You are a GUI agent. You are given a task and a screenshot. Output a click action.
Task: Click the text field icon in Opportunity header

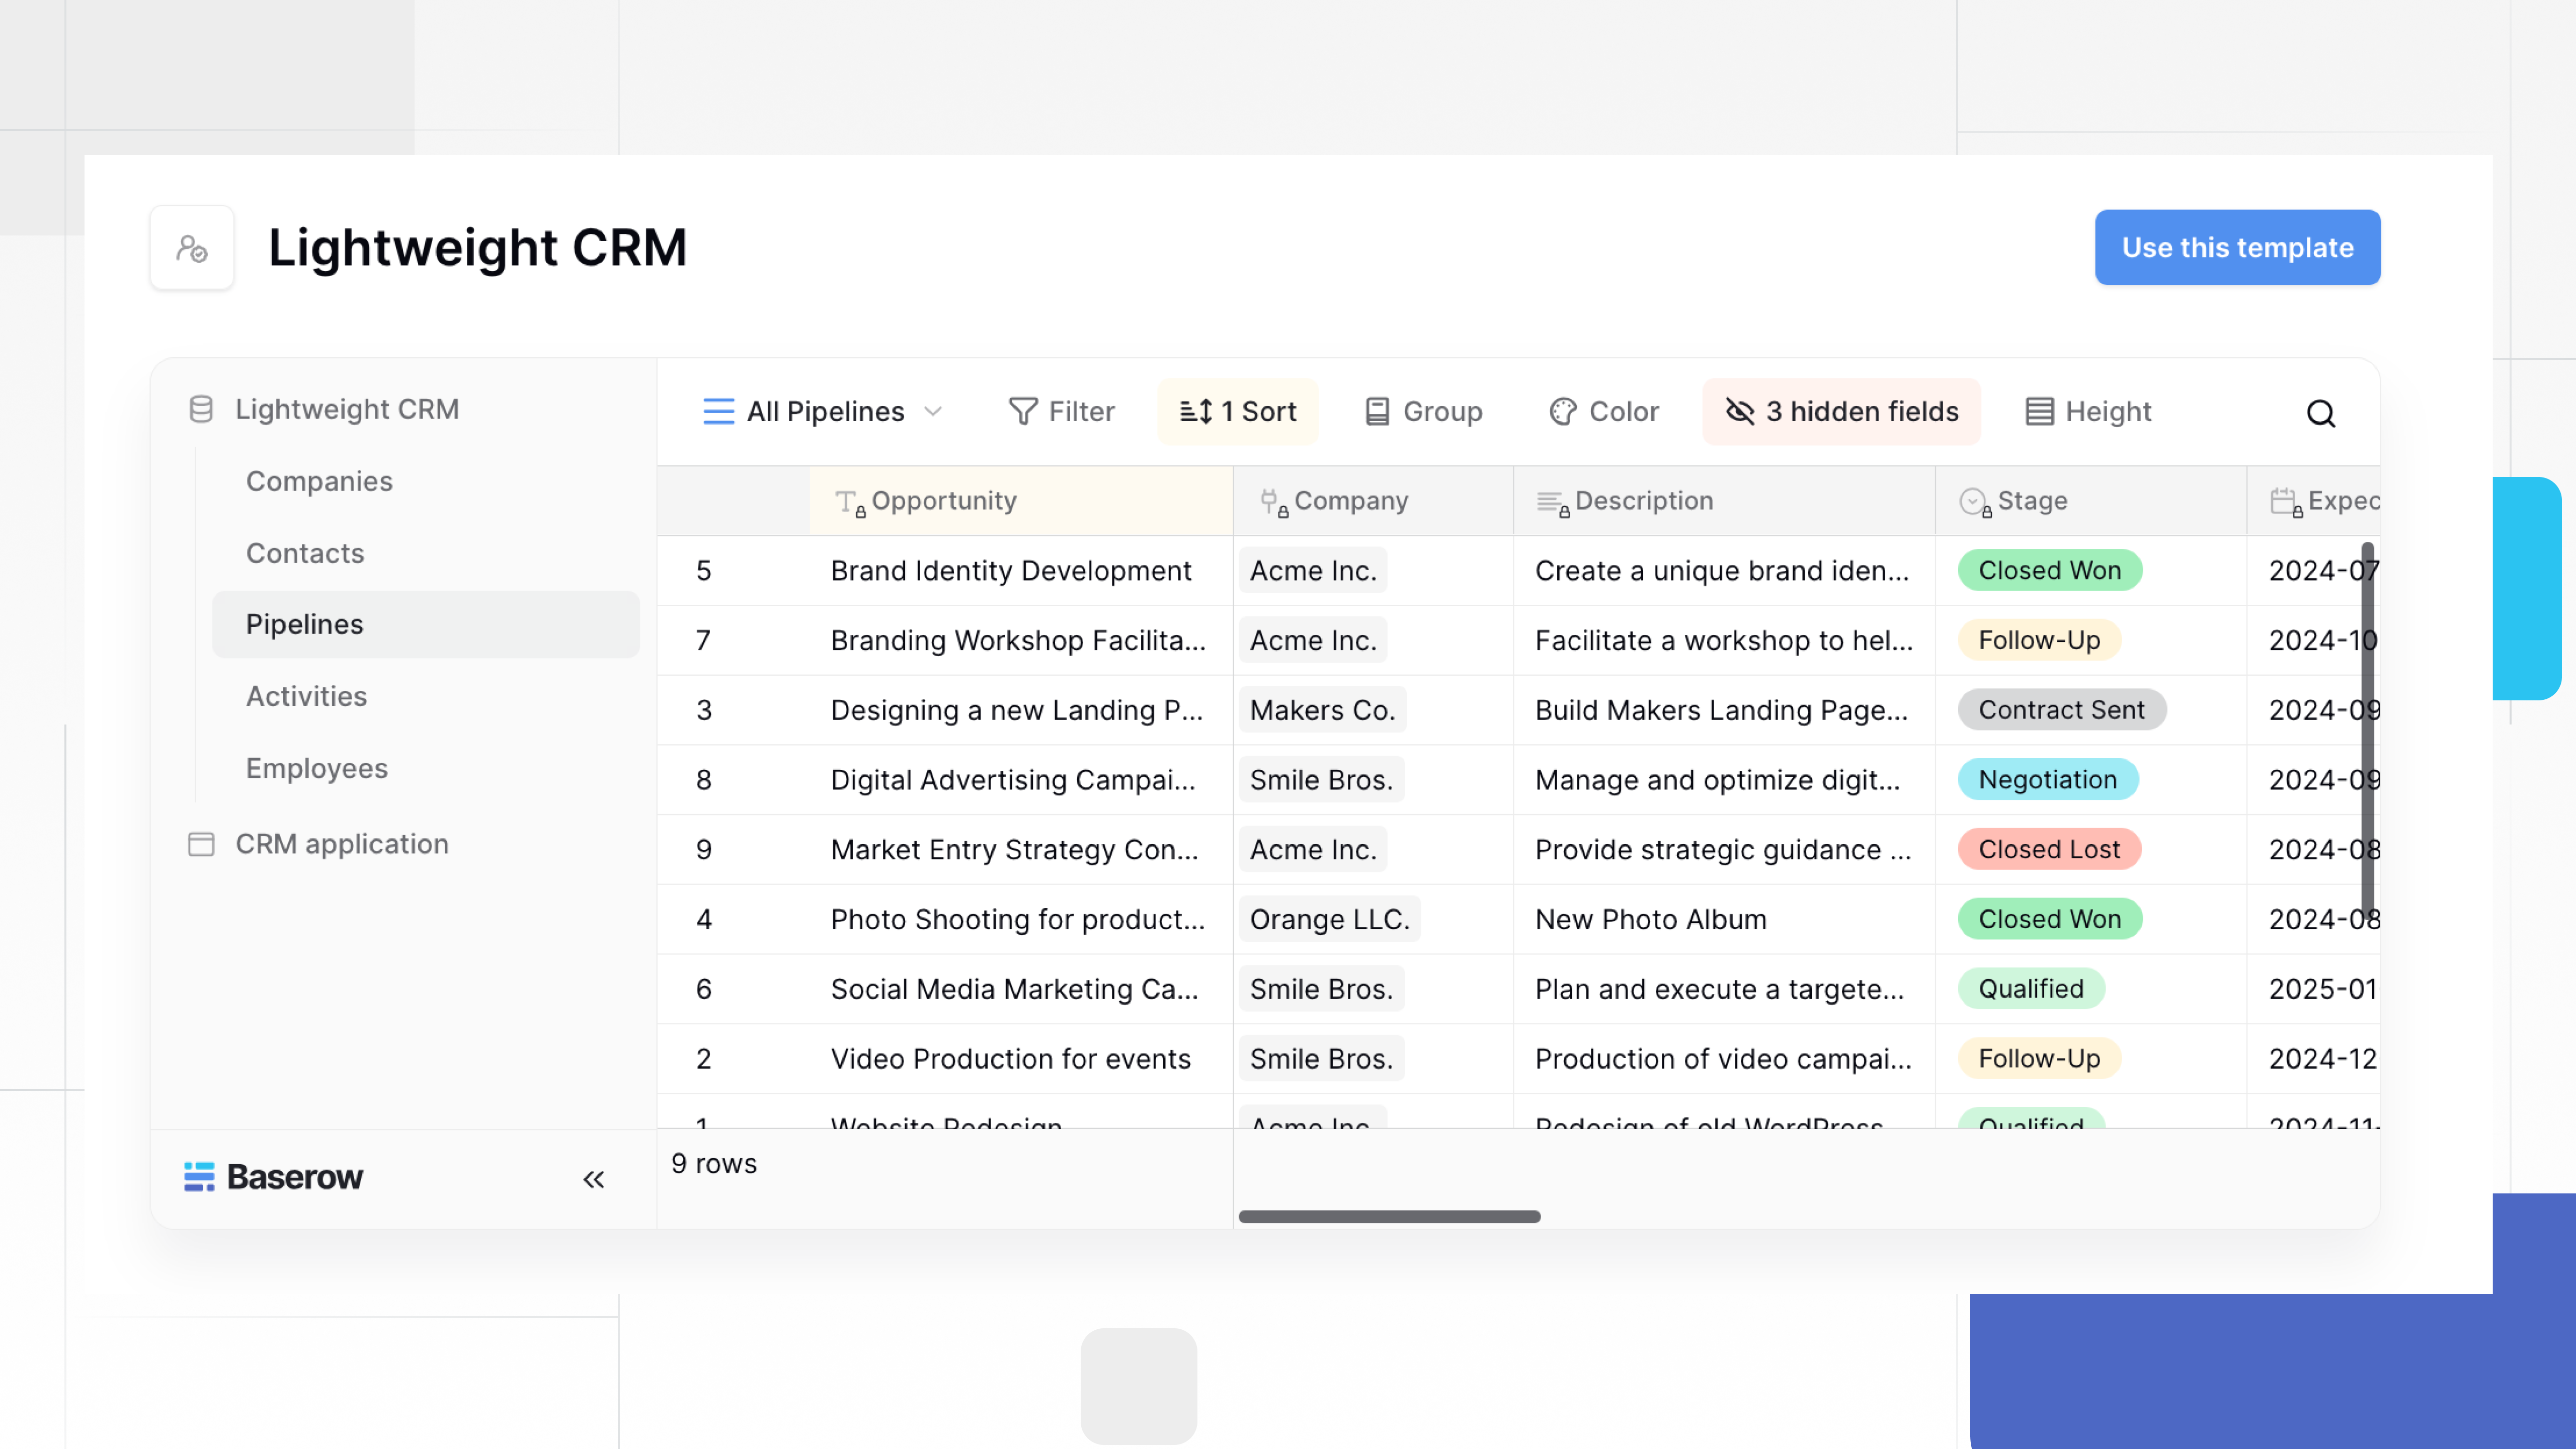pos(849,502)
